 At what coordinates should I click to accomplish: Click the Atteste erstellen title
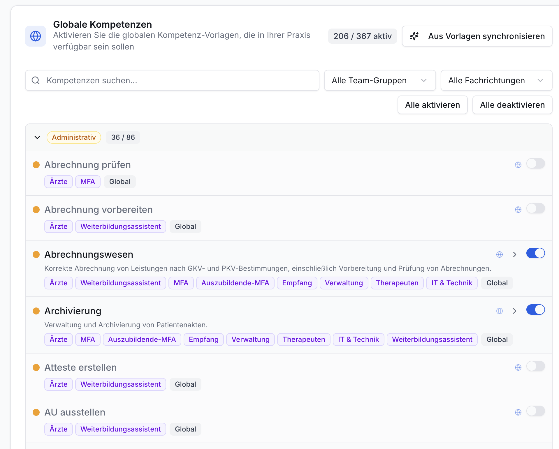tap(80, 367)
